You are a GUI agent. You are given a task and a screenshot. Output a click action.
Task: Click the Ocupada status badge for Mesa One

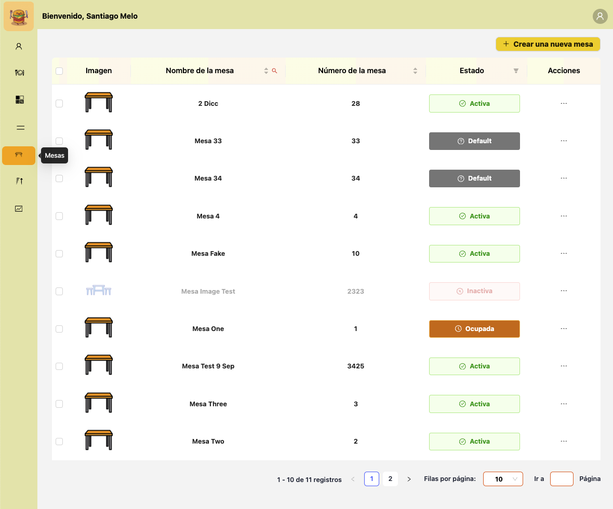(x=474, y=329)
